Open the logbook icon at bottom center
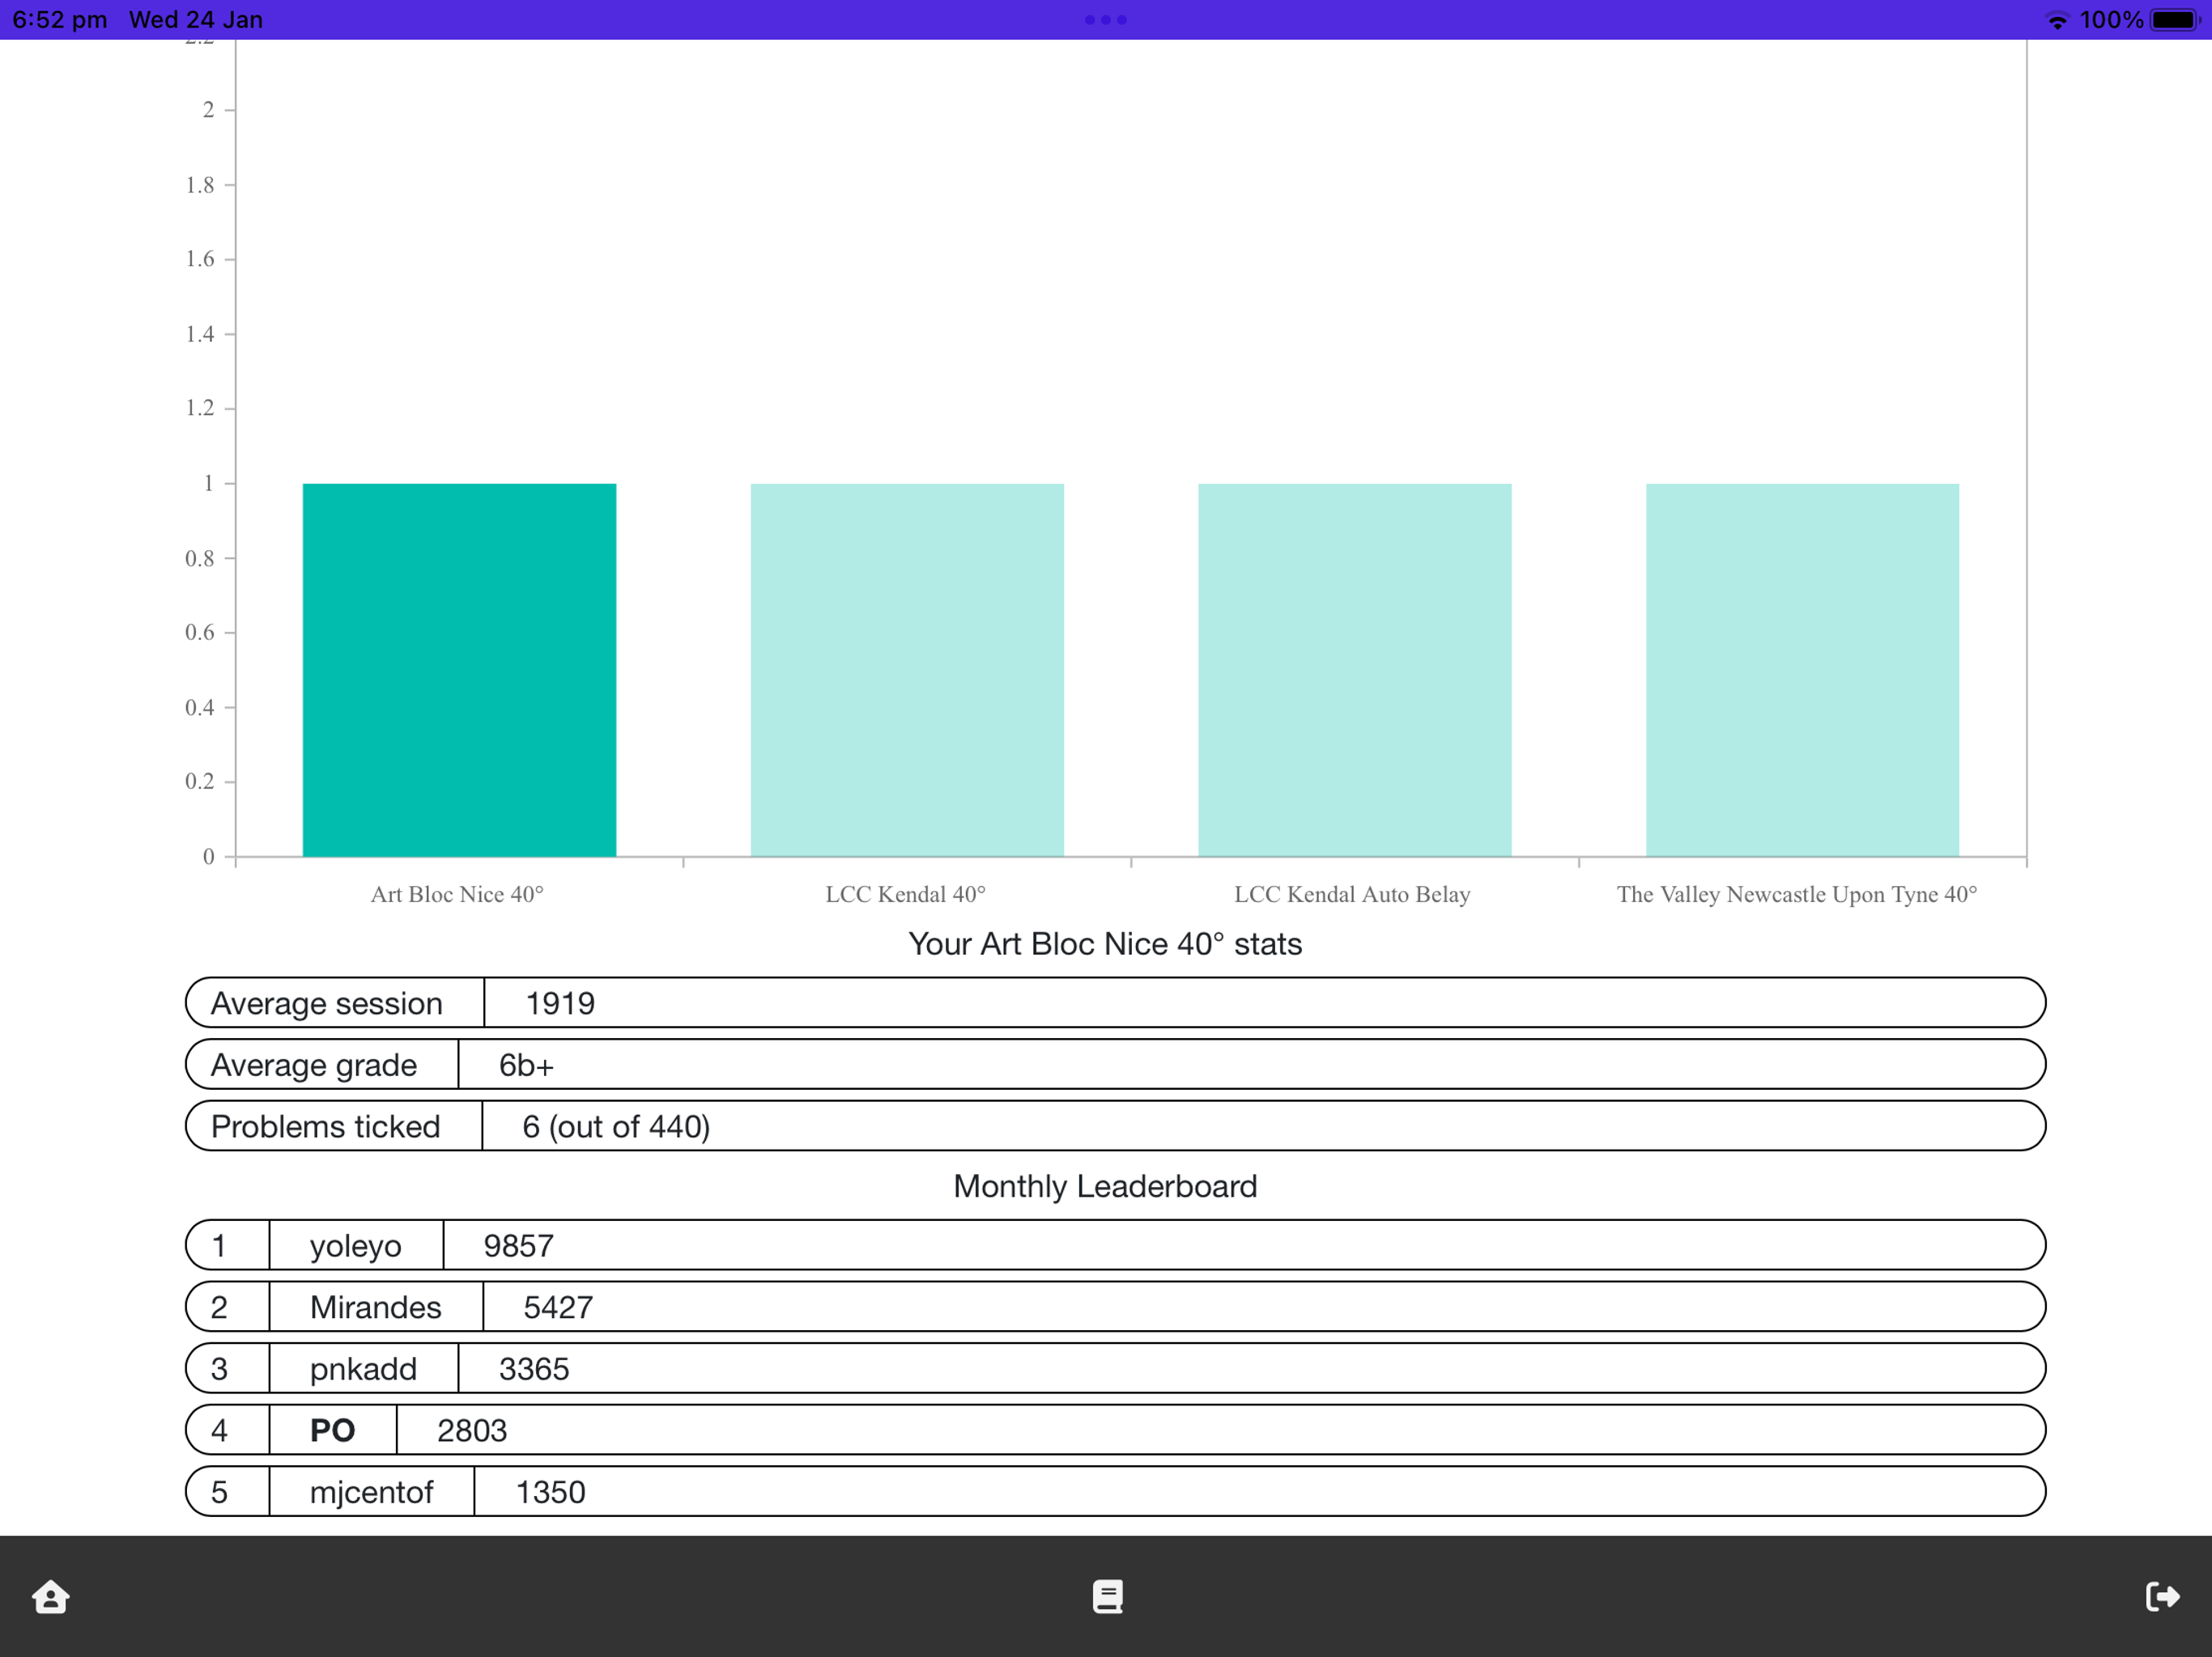This screenshot has width=2212, height=1657. tap(1107, 1596)
